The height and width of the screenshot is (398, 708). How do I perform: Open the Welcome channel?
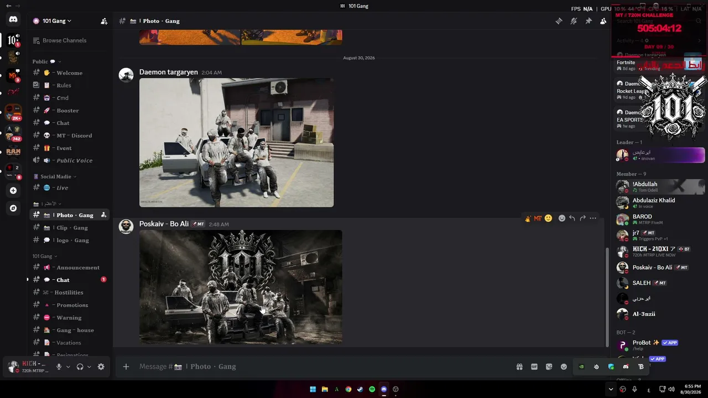(70, 73)
